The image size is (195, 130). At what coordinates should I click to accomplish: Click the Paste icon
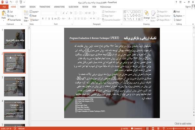tap(4, 13)
